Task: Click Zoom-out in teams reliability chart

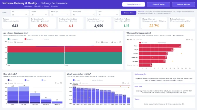Action: point(84,83)
